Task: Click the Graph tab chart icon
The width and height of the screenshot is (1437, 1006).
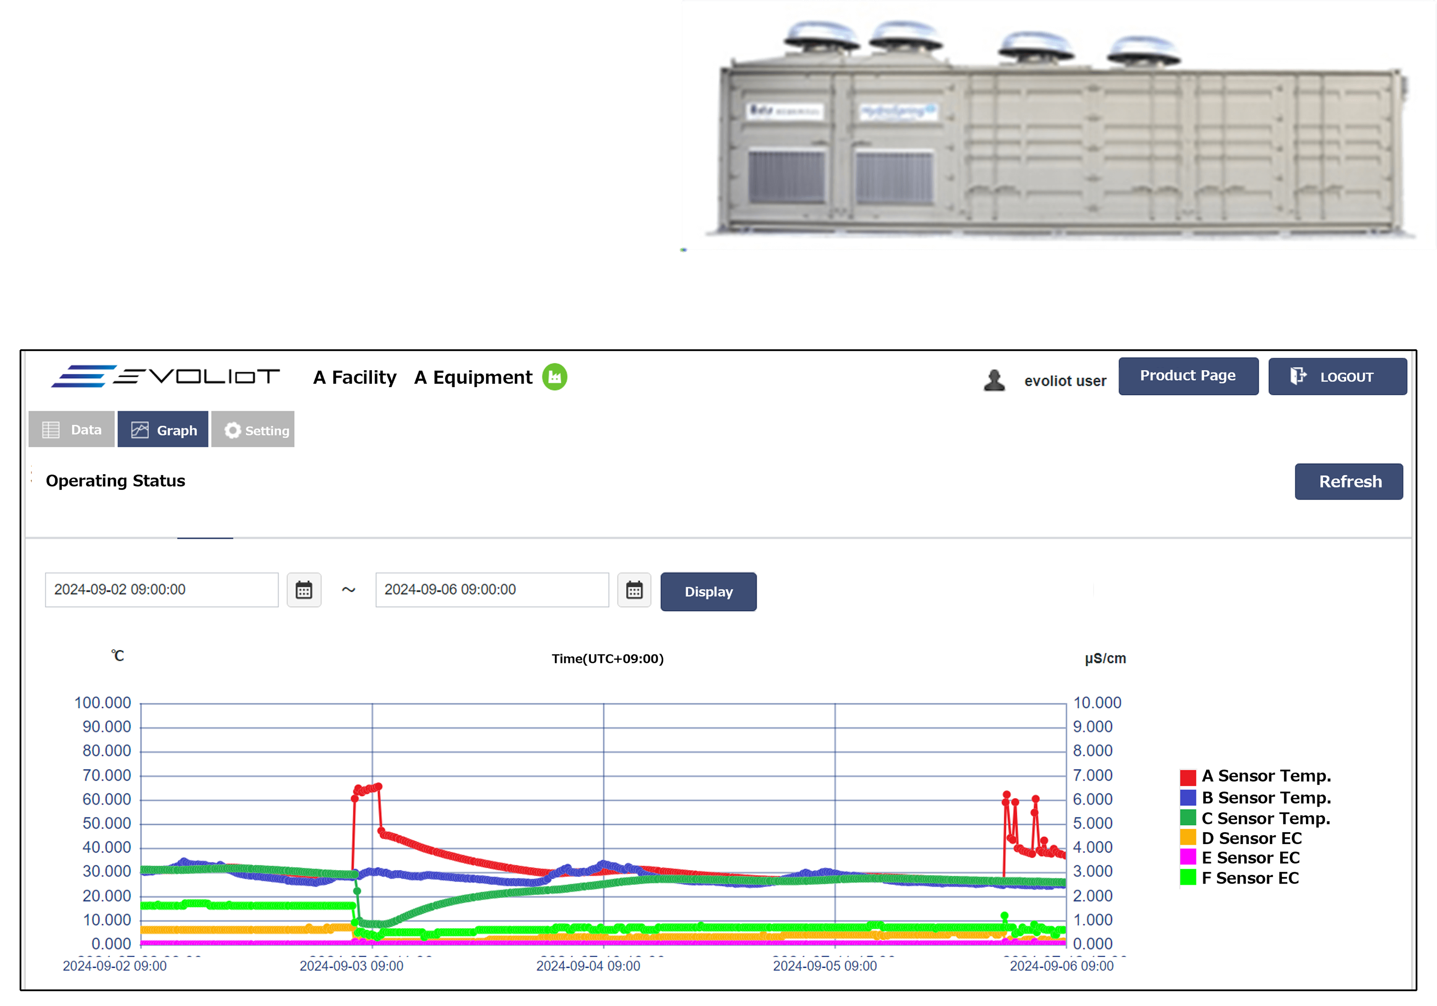Action: click(x=140, y=430)
